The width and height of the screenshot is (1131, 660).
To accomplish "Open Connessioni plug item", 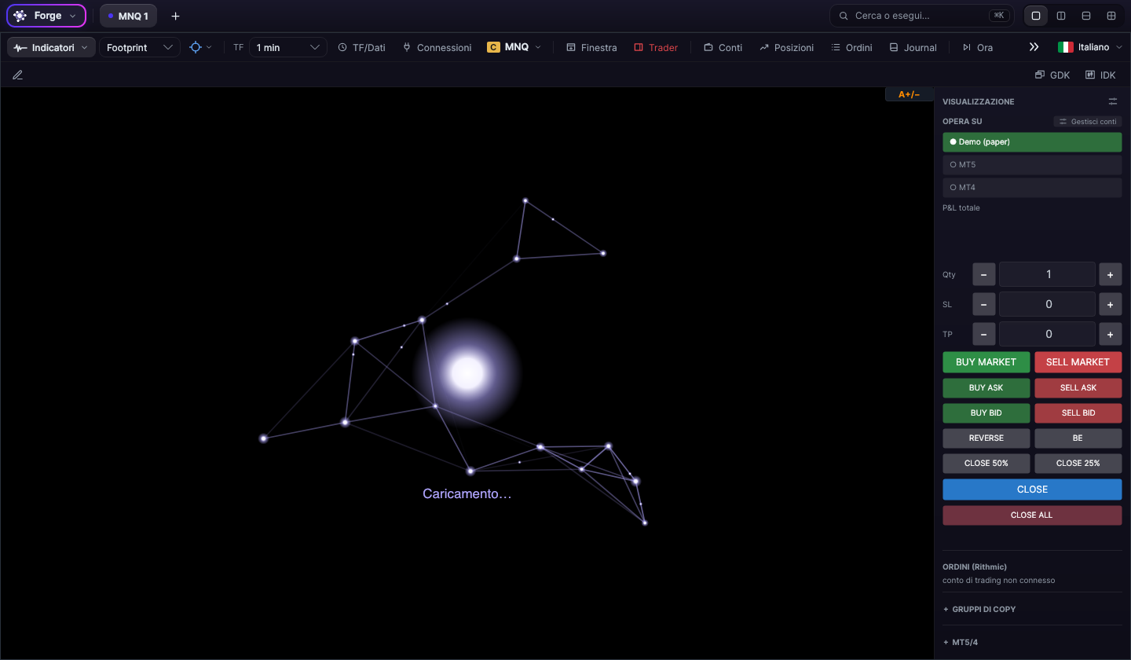I will coord(437,47).
